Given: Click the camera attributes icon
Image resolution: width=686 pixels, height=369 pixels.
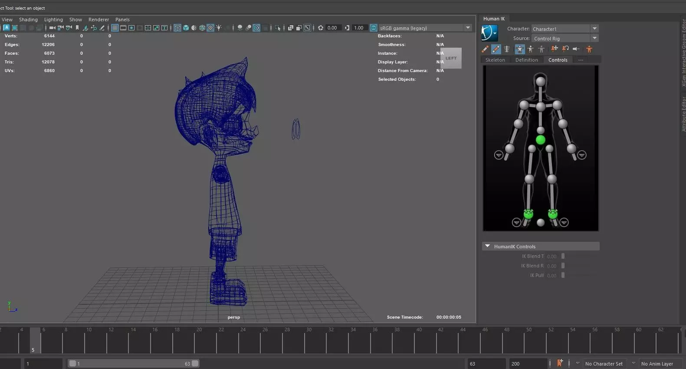Looking at the screenshot, I should 69,28.
